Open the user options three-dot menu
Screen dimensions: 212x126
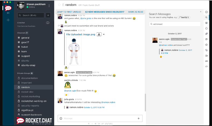coord(49,6)
